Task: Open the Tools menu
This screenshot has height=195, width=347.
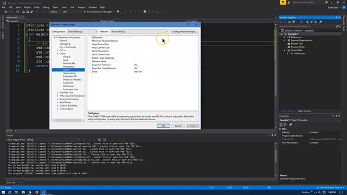Action: (x=64, y=7)
